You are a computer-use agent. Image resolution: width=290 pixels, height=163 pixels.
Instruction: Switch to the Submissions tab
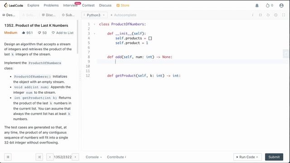coord(68,15)
